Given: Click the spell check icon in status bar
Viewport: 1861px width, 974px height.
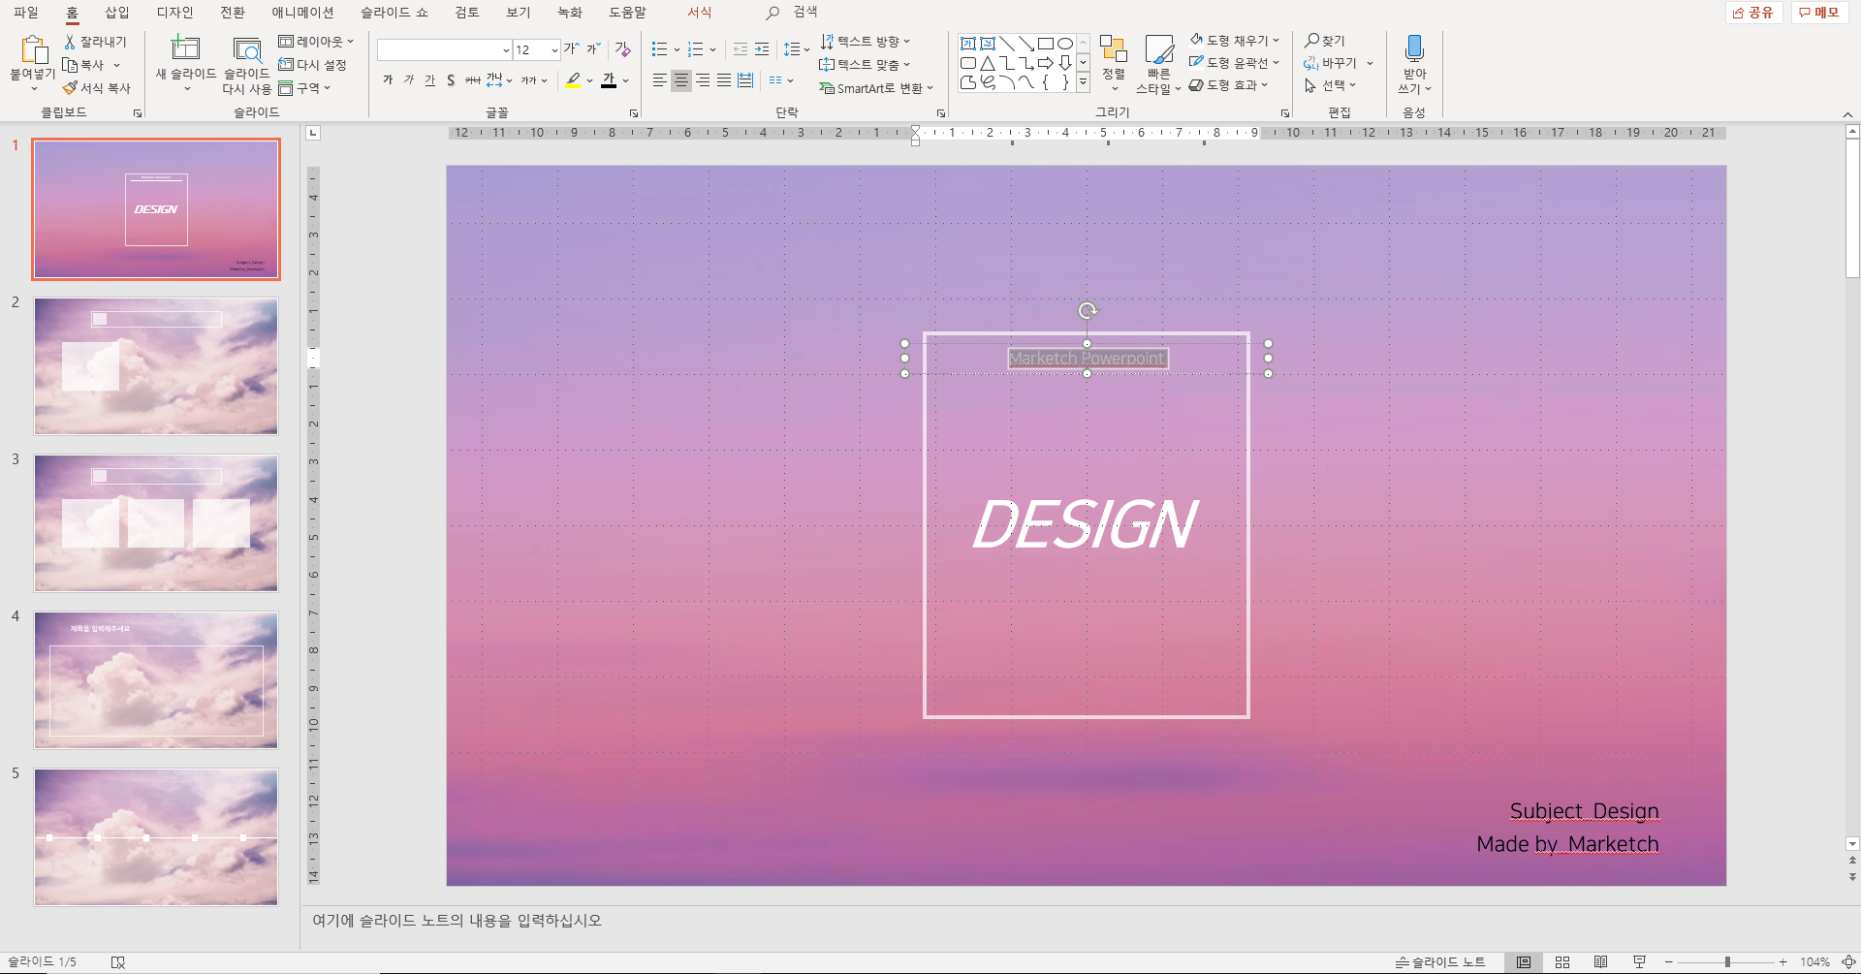Looking at the screenshot, I should click(118, 962).
